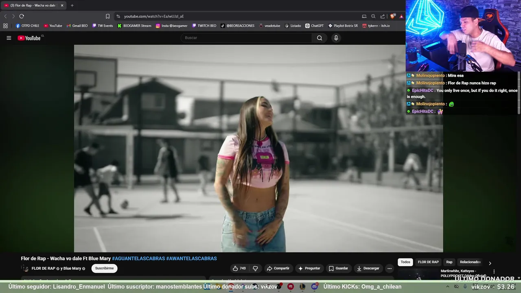Open ChatGPT bookmark
Image resolution: width=521 pixels, height=293 pixels.
click(x=314, y=26)
